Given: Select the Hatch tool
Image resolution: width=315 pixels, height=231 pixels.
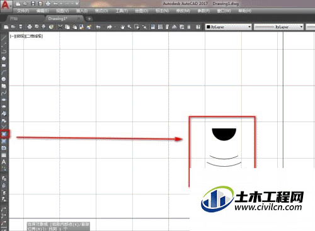Looking at the screenshot, I should coord(4,134).
